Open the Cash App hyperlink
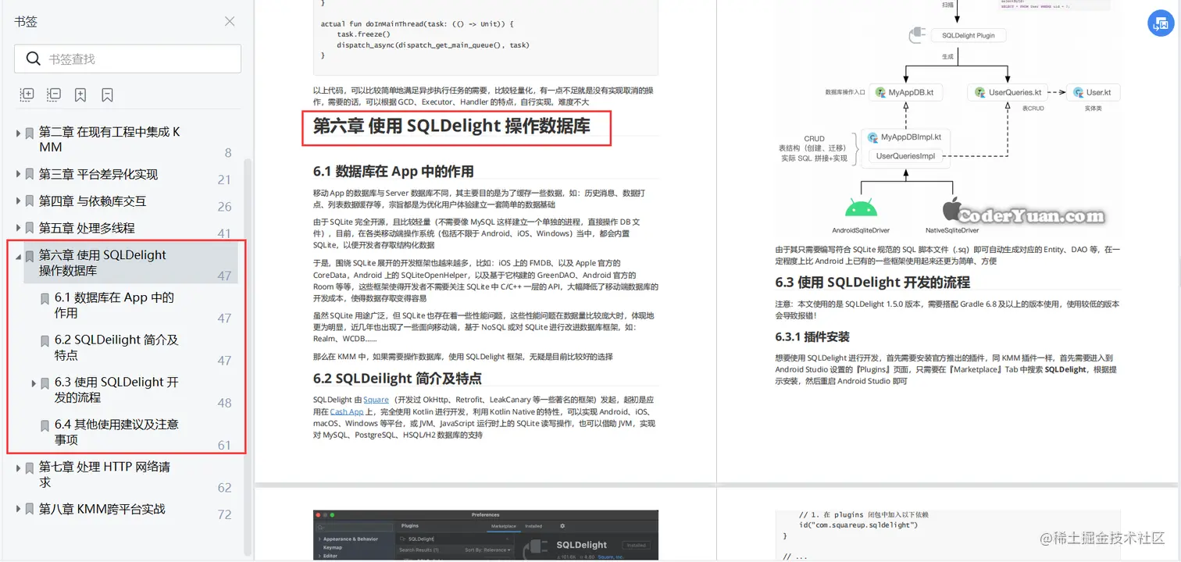 pos(346,411)
